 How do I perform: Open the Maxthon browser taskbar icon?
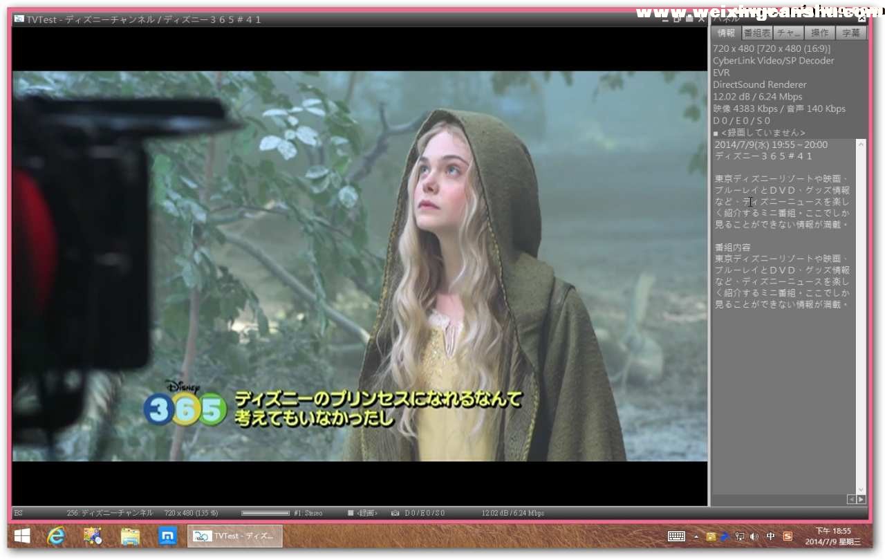pyautogui.click(x=167, y=536)
